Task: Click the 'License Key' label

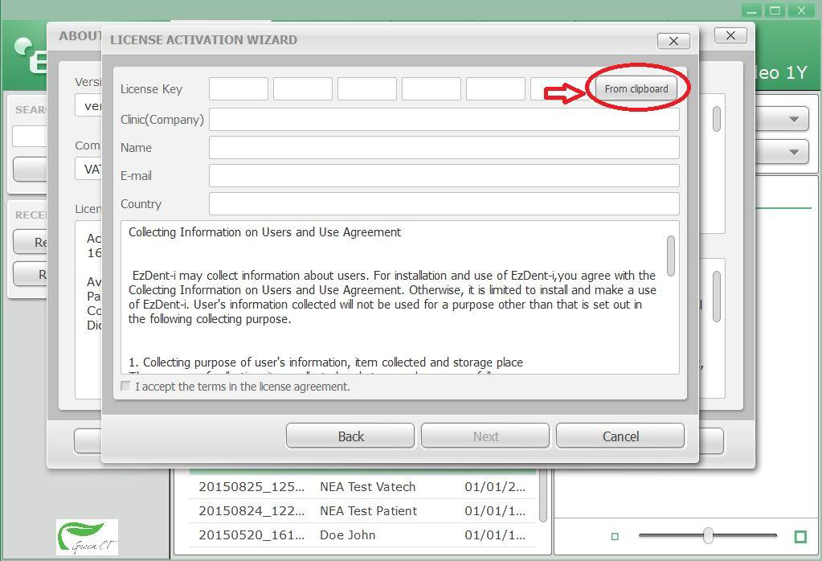Action: click(x=152, y=89)
